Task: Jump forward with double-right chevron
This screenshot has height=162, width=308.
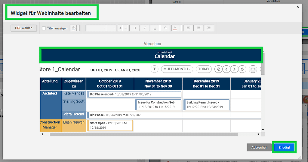Action: pos(242,69)
